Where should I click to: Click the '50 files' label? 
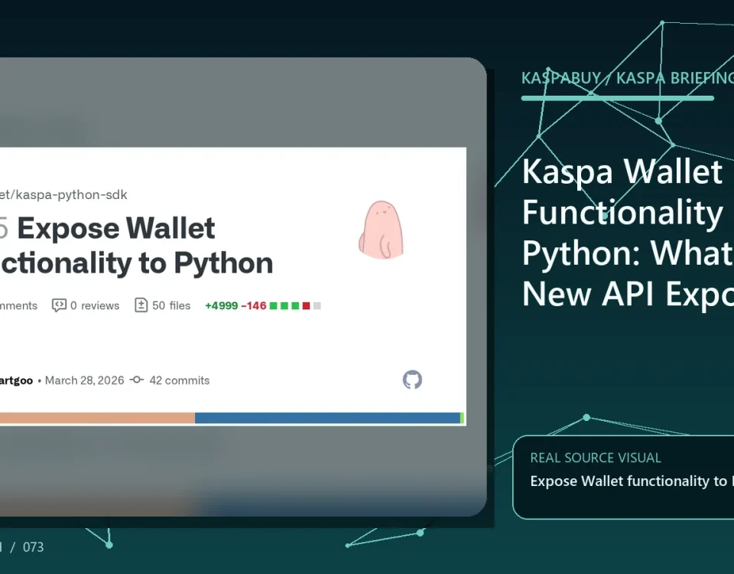pyautogui.click(x=171, y=305)
